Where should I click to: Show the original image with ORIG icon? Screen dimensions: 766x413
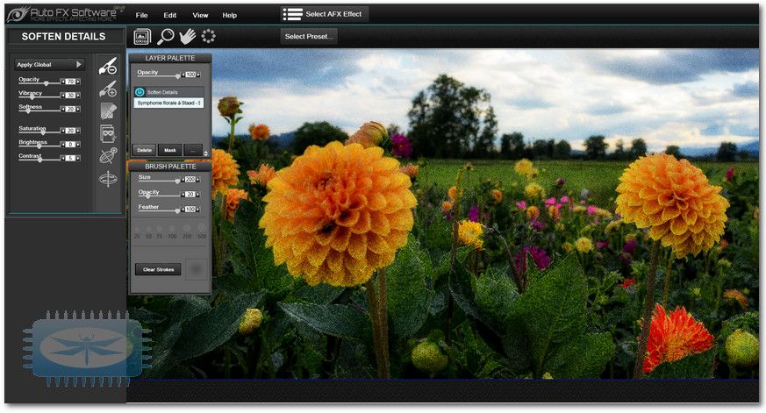click(142, 37)
